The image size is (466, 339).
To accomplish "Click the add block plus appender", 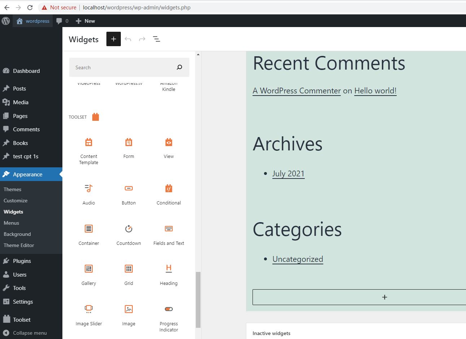I will (384, 297).
